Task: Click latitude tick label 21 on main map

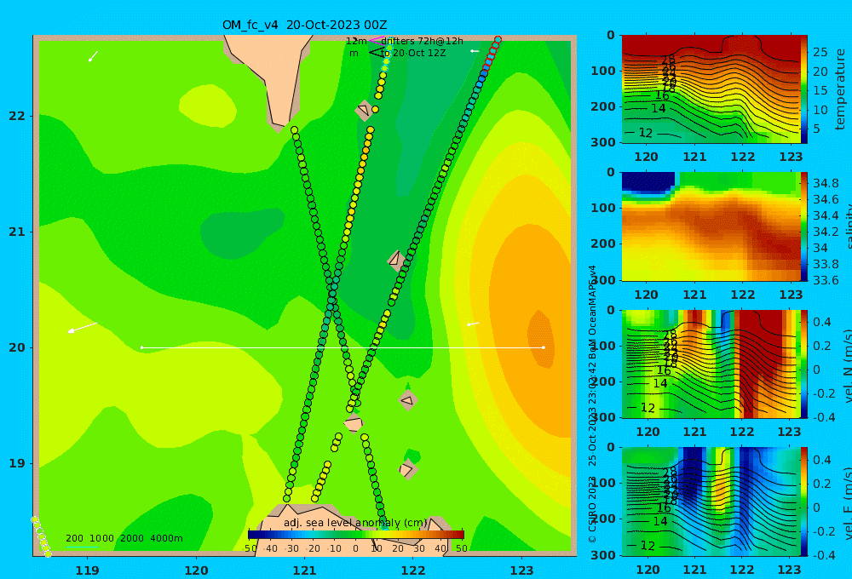Action: (17, 232)
